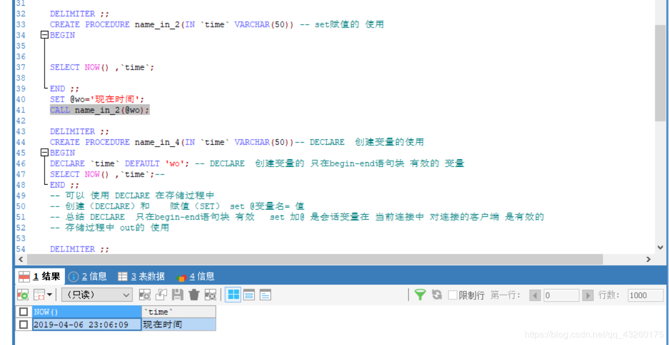Click DELIMITER ;; on line 54

[79, 249]
